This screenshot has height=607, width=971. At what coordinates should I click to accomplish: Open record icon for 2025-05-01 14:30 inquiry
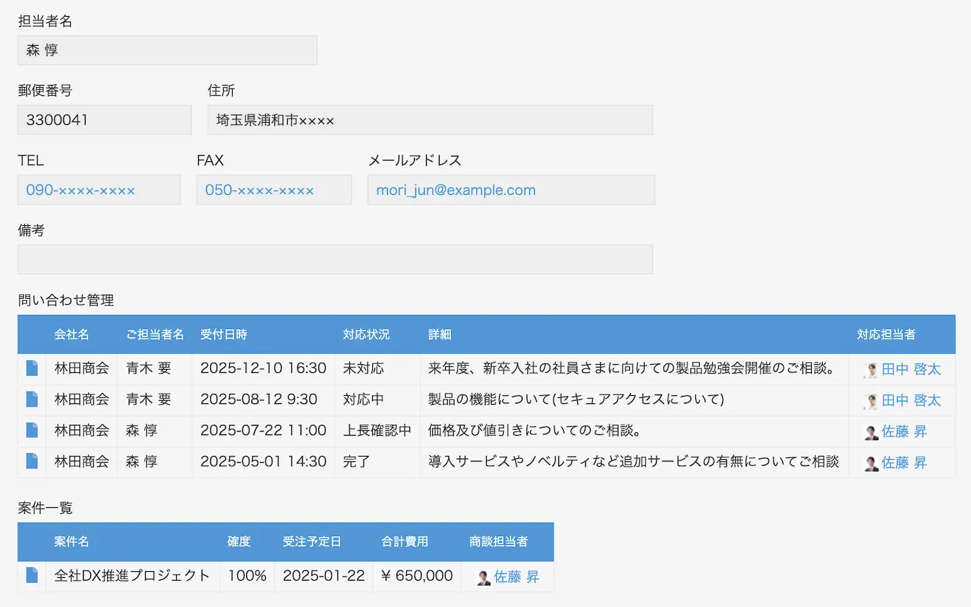[32, 461]
